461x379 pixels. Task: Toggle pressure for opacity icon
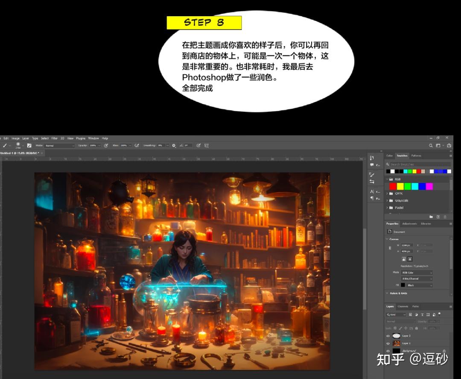[x=106, y=145]
